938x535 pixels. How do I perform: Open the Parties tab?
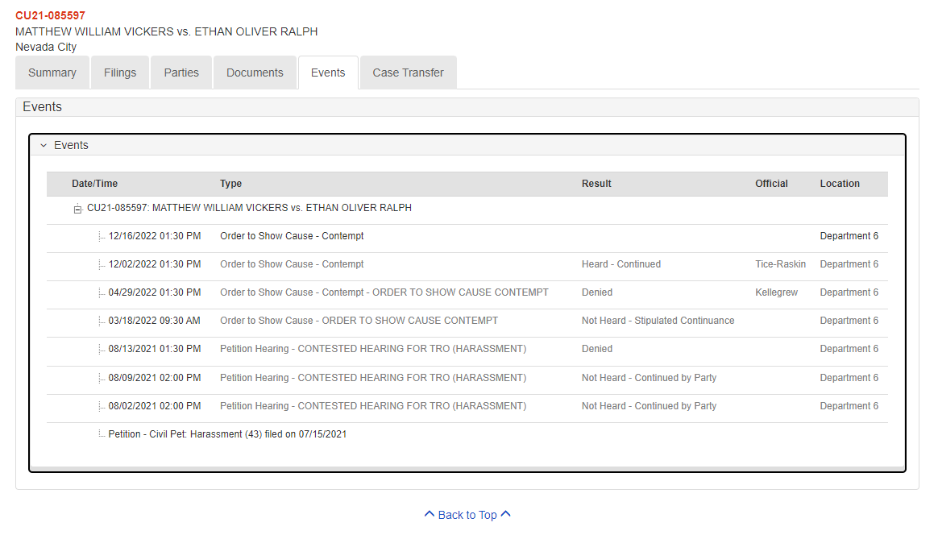coord(181,73)
